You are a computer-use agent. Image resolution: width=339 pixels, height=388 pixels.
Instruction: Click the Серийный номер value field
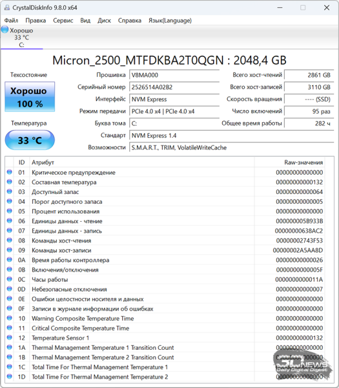click(174, 87)
